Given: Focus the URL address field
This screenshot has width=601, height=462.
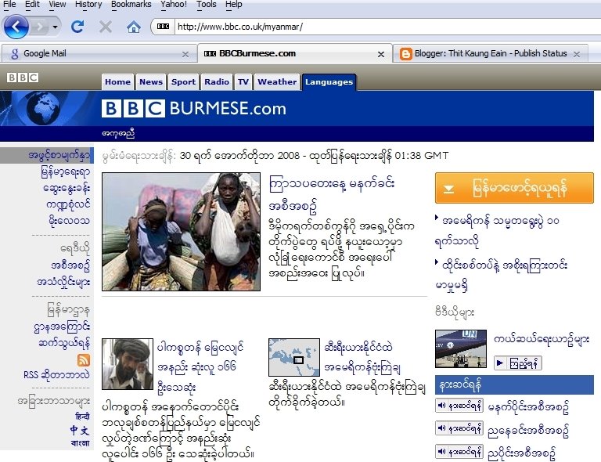Looking at the screenshot, I should (x=387, y=27).
